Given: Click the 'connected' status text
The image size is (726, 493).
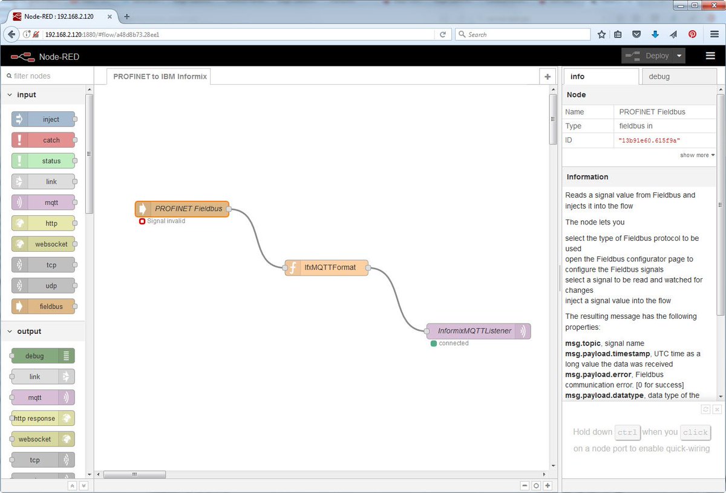Looking at the screenshot, I should click(x=454, y=343).
